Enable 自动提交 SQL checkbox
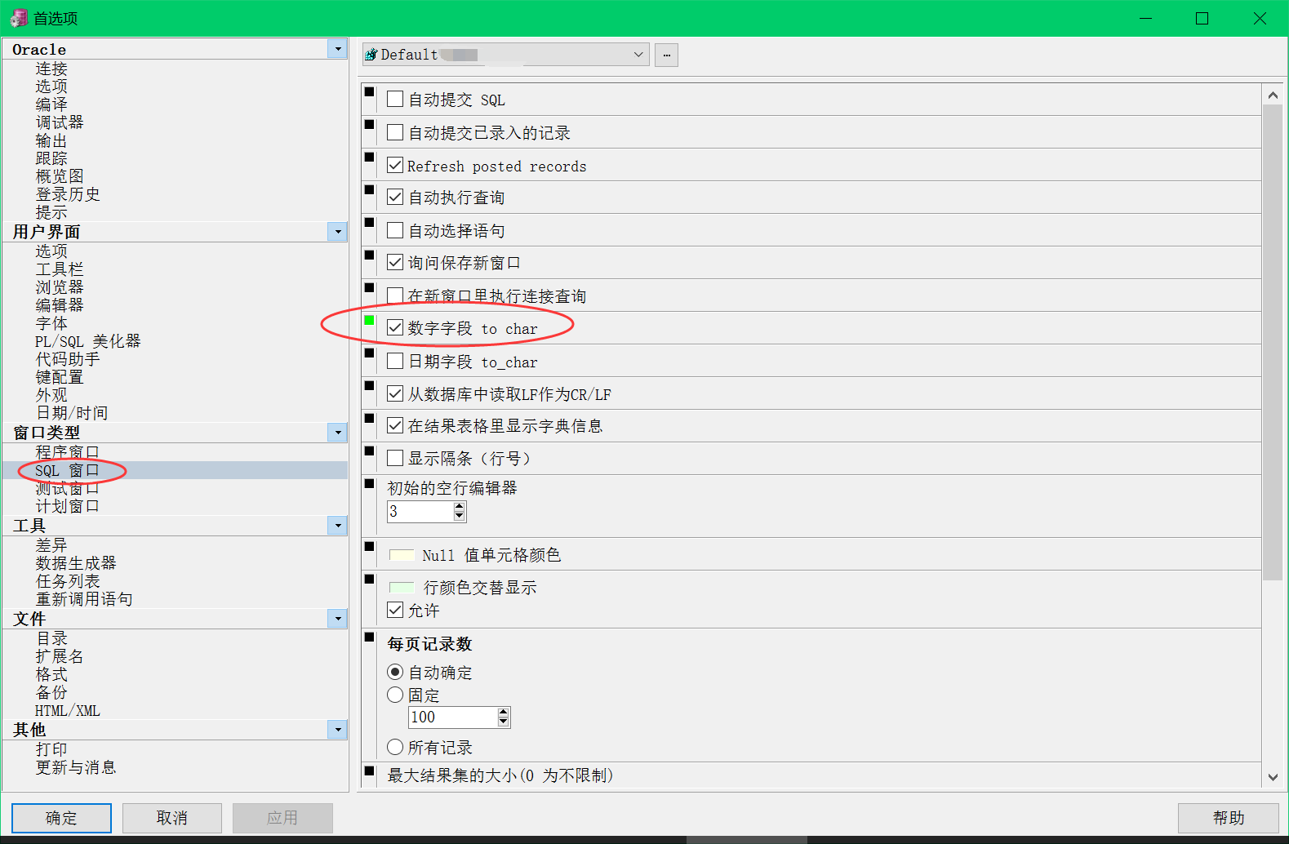This screenshot has width=1289, height=844. click(395, 99)
